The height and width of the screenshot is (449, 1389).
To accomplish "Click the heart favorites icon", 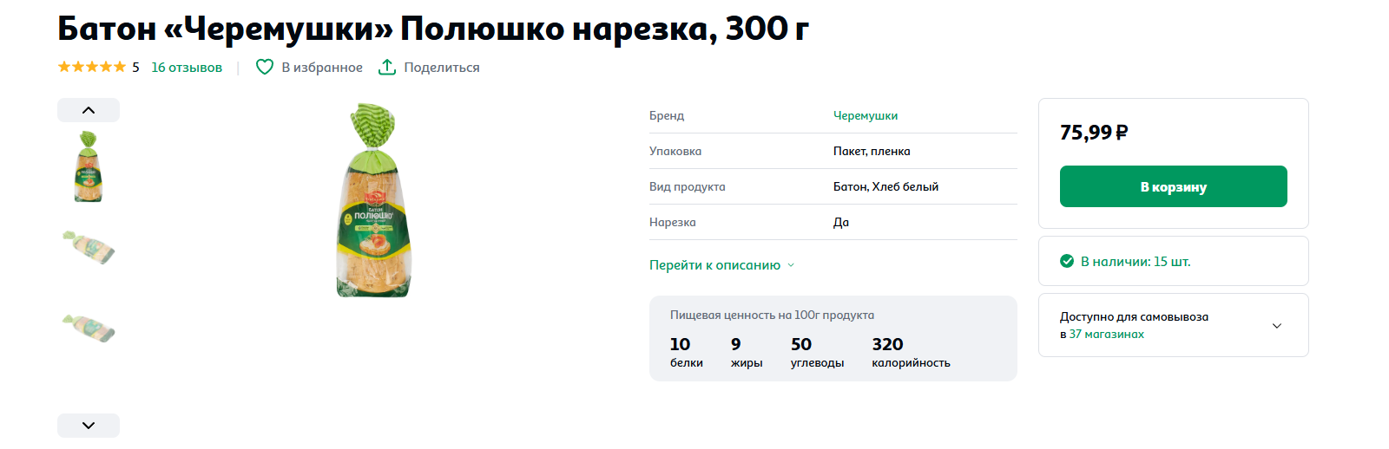I will [265, 67].
